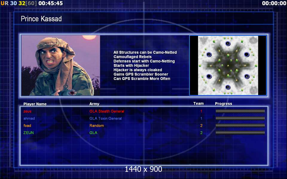Select player name 'zeus'
Viewport: 287px width, 179px height.
pyautogui.click(x=28, y=111)
